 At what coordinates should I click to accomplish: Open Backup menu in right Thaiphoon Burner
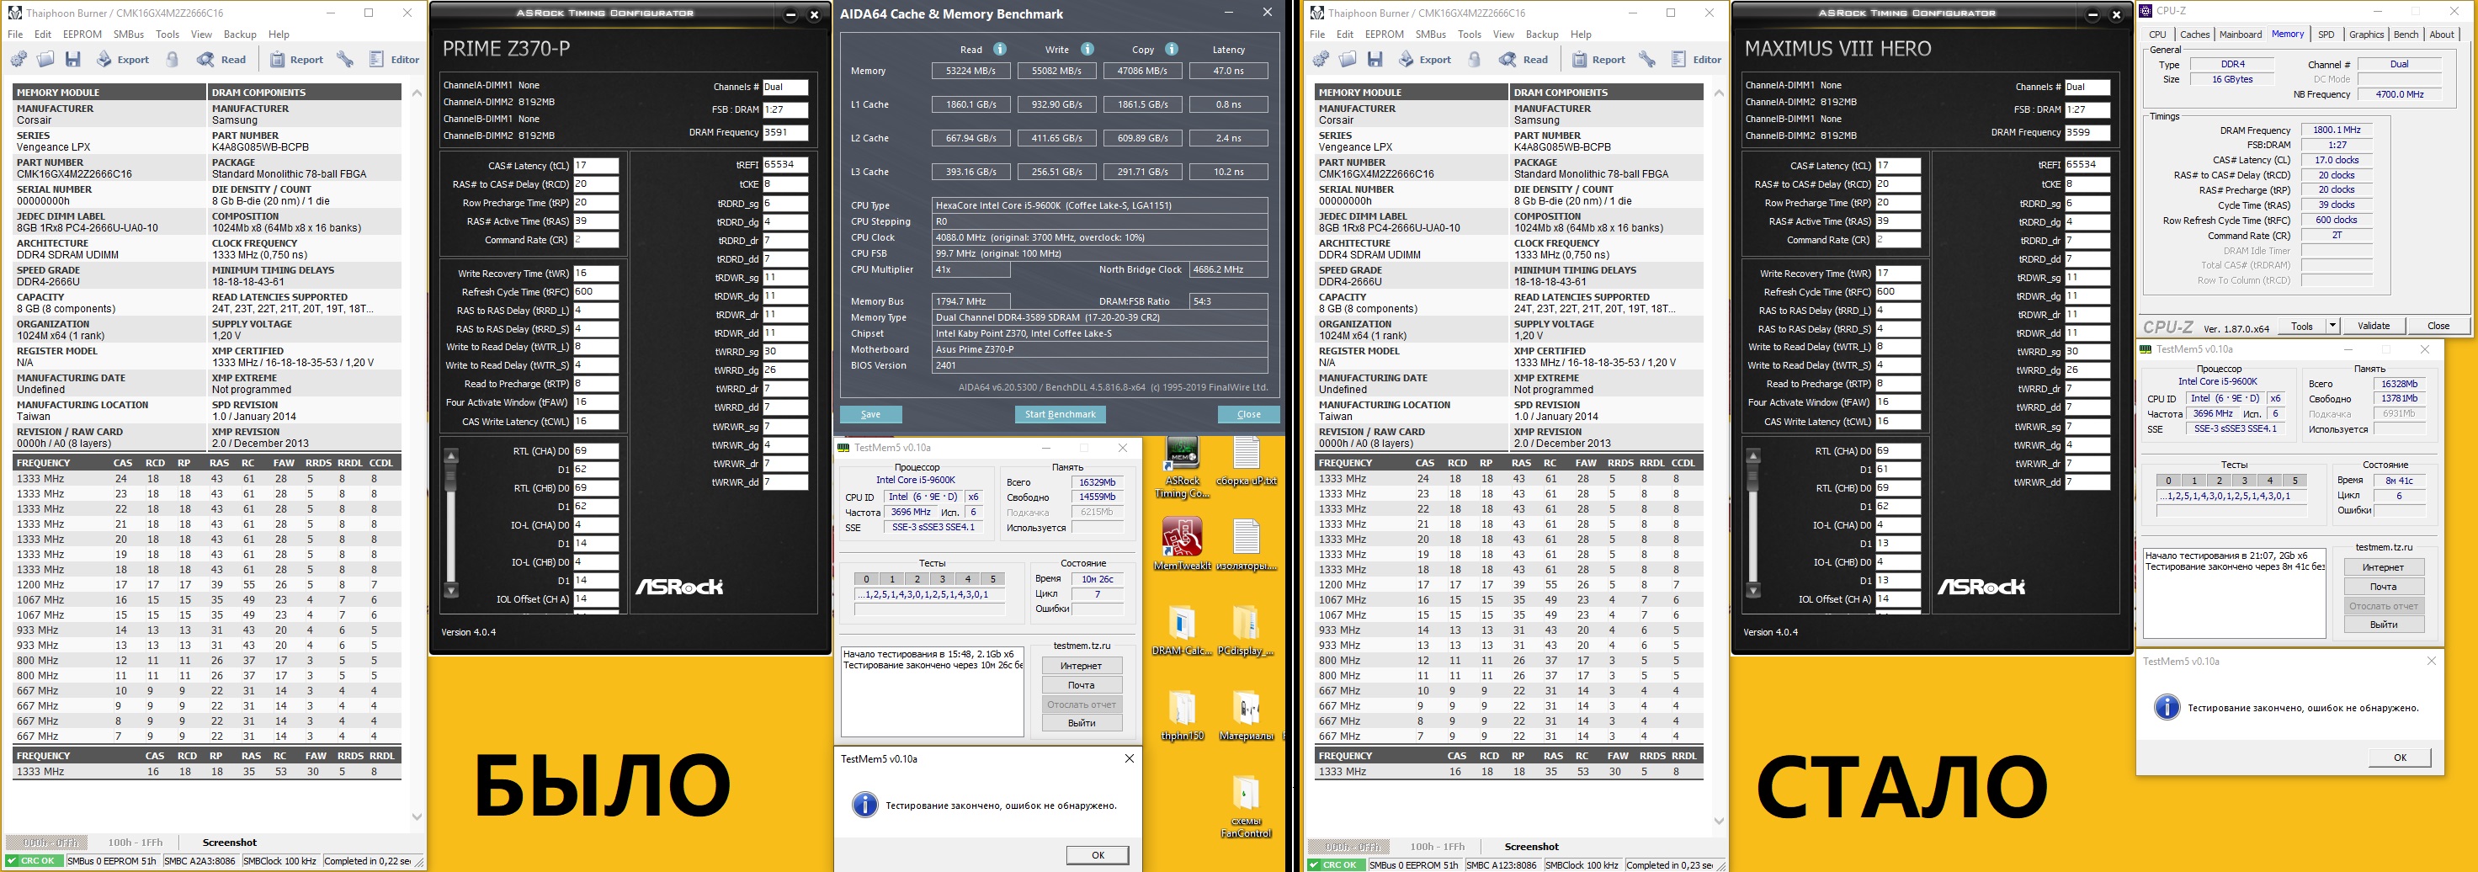pos(1542,35)
